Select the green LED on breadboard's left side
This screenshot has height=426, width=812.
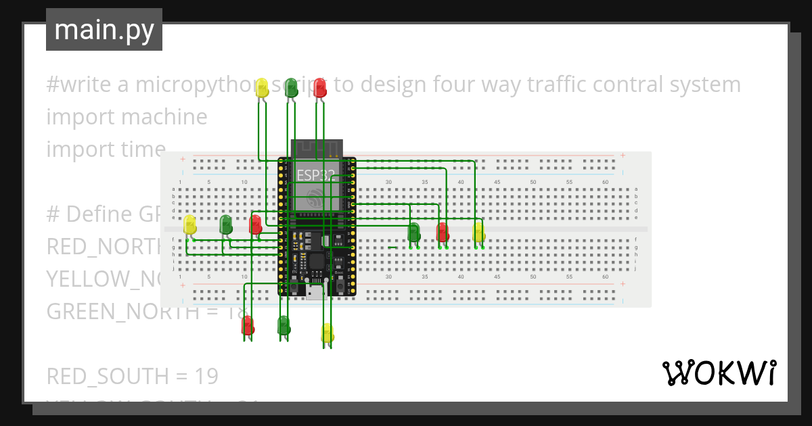coord(226,224)
